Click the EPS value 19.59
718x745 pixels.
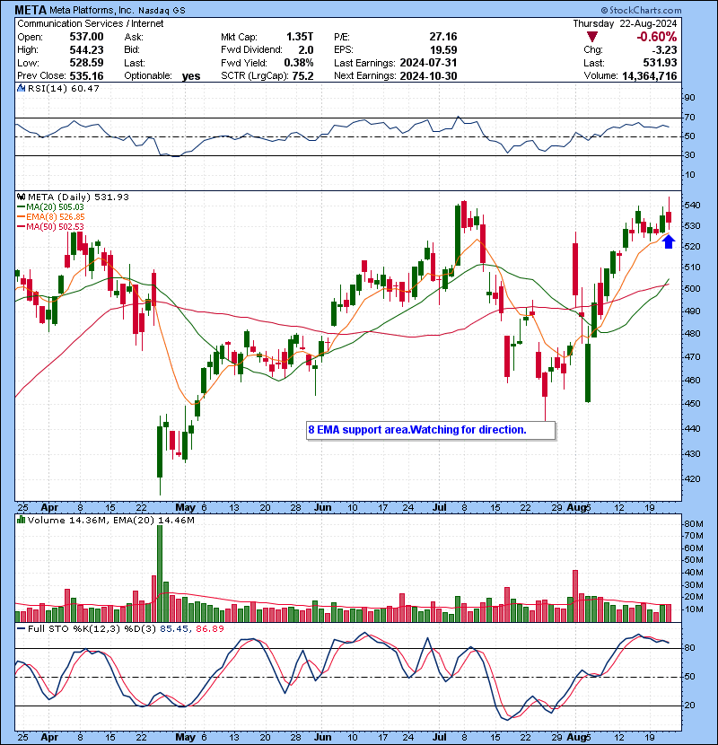point(443,50)
